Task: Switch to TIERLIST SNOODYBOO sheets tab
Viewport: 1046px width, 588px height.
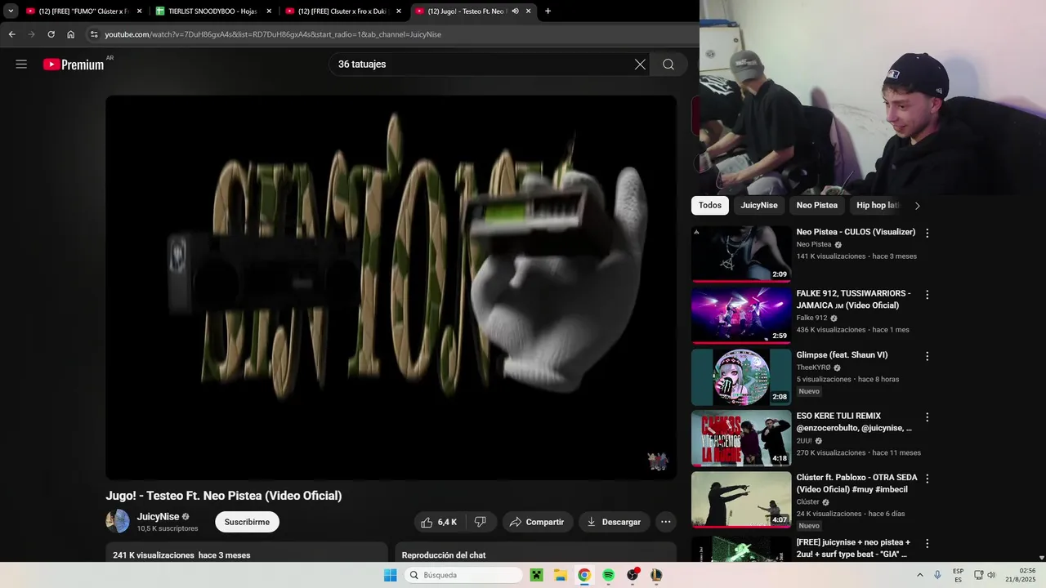Action: [x=211, y=11]
